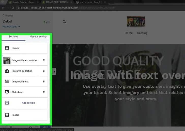Collapse the sidebar using the preview edge arrow

(54, 72)
